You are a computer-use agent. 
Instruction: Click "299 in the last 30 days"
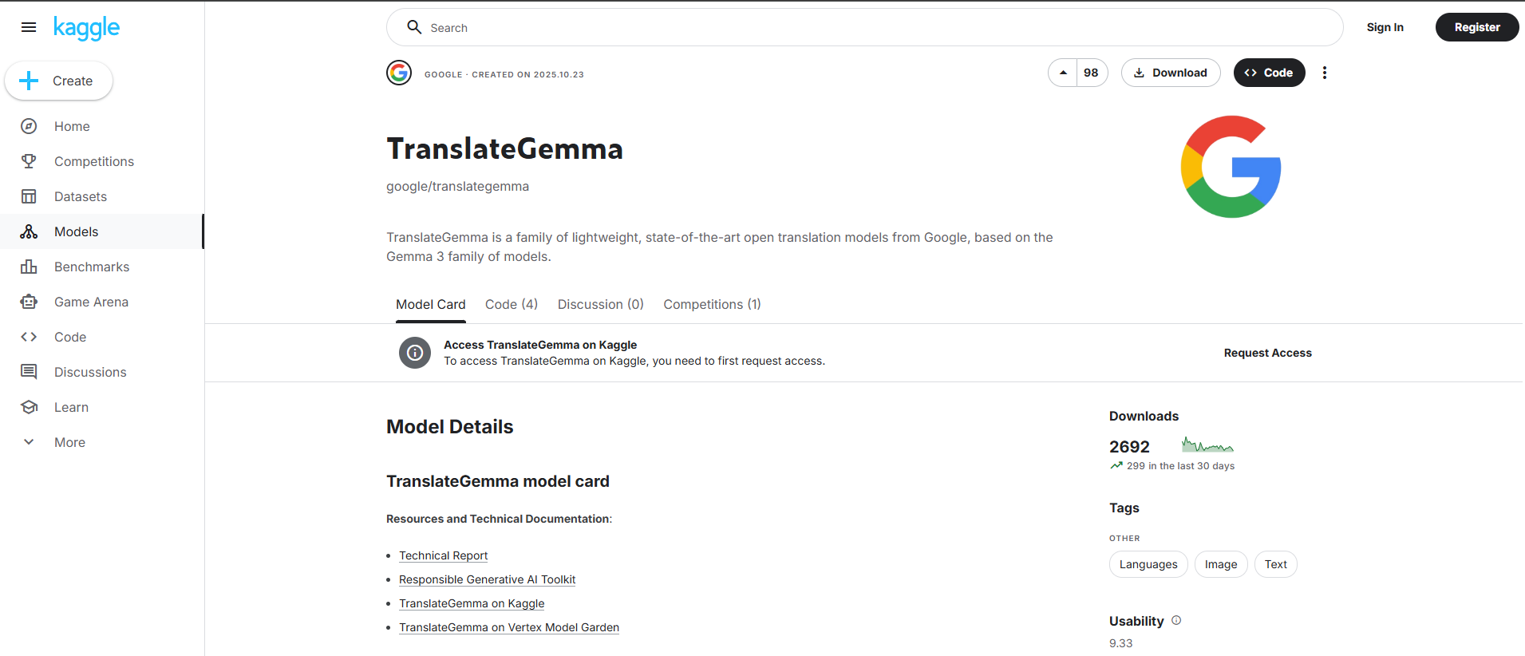(1180, 466)
